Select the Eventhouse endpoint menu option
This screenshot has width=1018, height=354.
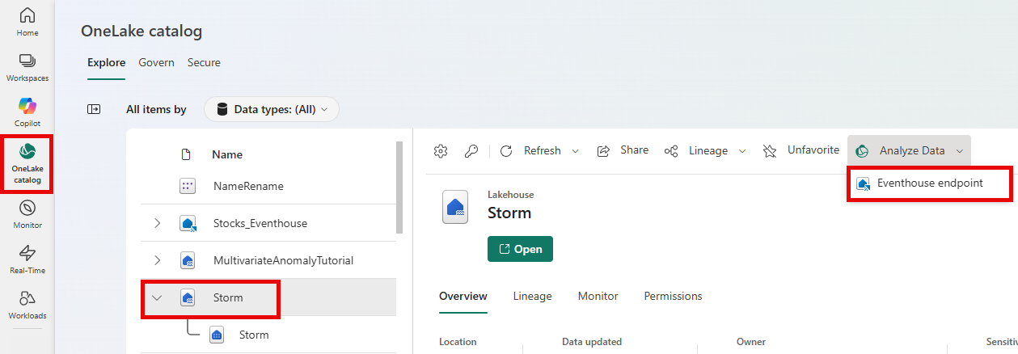pos(930,183)
